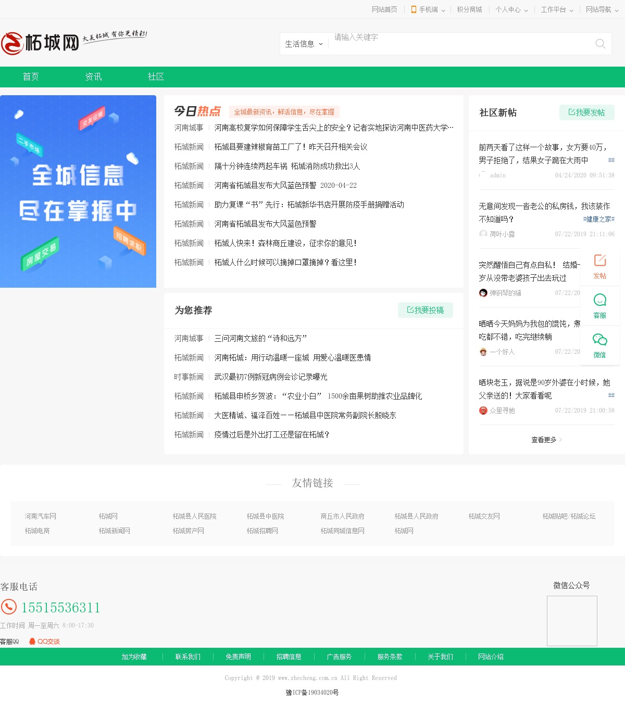Open post 晒块老玉，据说是90岁外婆
The image size is (625, 705).
[544, 389]
